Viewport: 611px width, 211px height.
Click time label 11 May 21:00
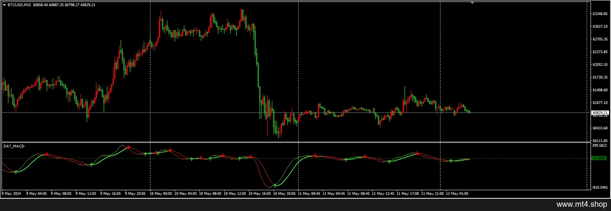coord(432,194)
